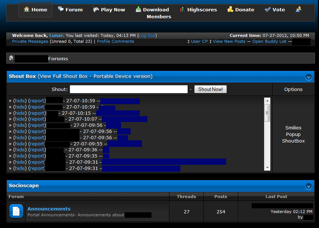Click the Play Now gamepad icon
319x228 pixels.
coord(96,9)
